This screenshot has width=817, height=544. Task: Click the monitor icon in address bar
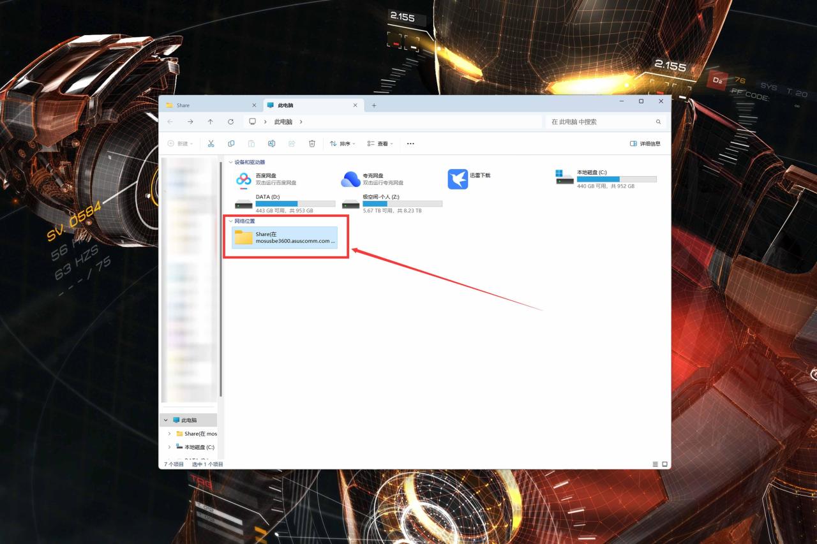point(253,122)
